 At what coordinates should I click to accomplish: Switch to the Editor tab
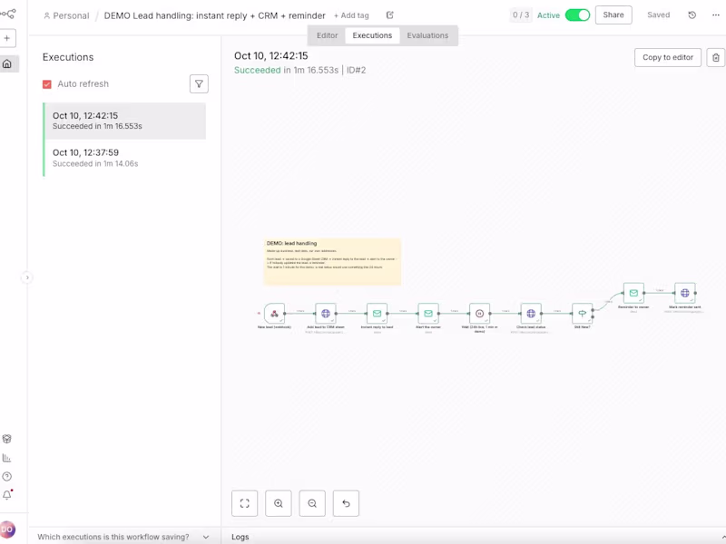tap(327, 35)
